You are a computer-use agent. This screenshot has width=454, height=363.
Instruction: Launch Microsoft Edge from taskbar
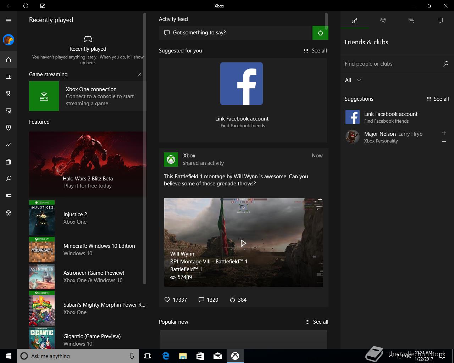tap(166, 356)
